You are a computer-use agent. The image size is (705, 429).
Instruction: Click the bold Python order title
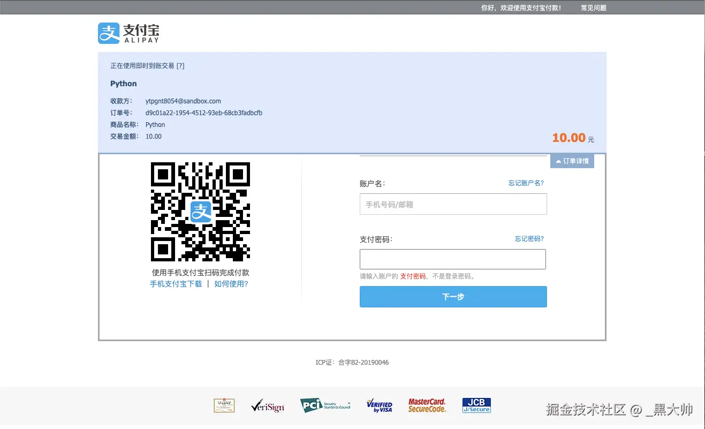[x=124, y=84]
